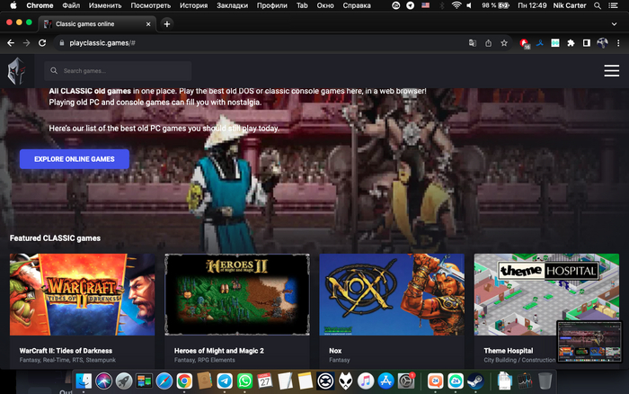Click the Explore Online Games button
Viewport: 629px width, 394px height.
[x=74, y=159]
